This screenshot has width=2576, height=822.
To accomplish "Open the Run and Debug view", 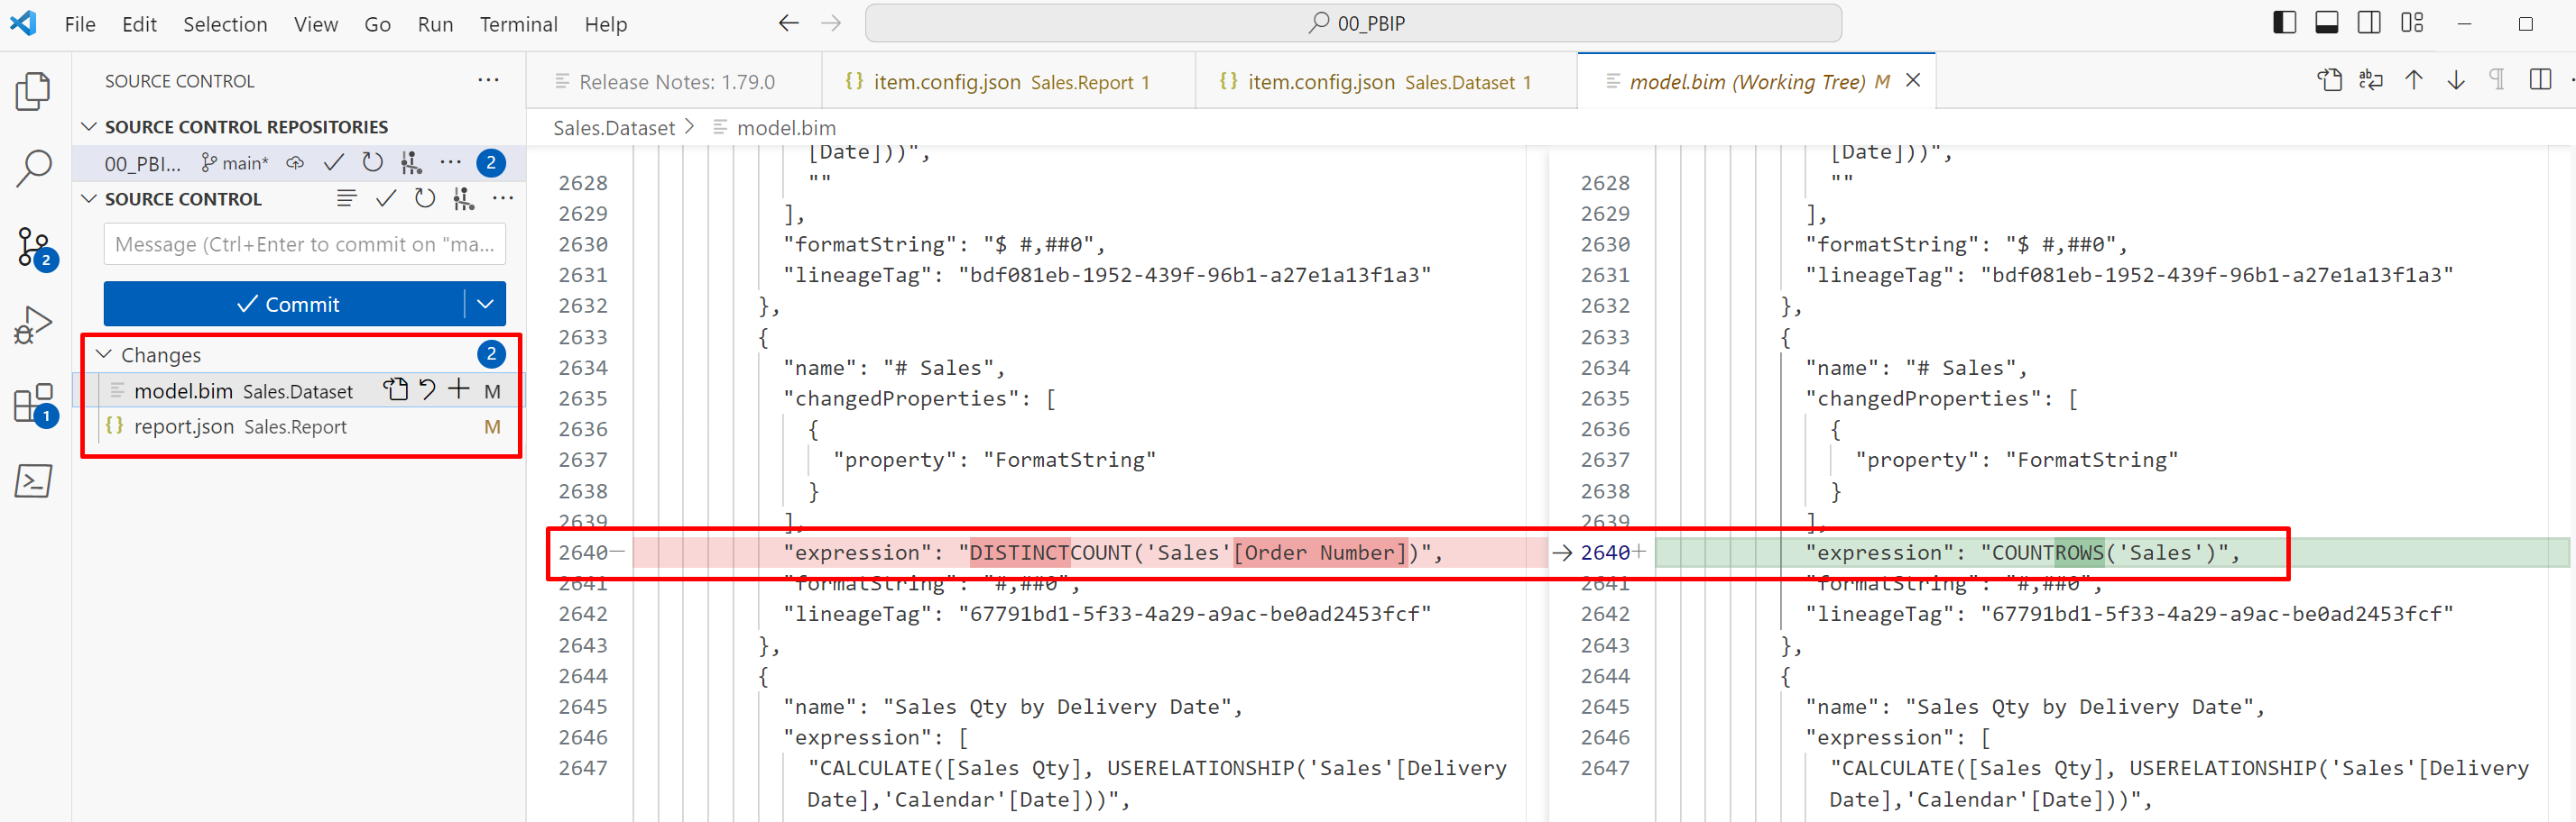I will (33, 323).
